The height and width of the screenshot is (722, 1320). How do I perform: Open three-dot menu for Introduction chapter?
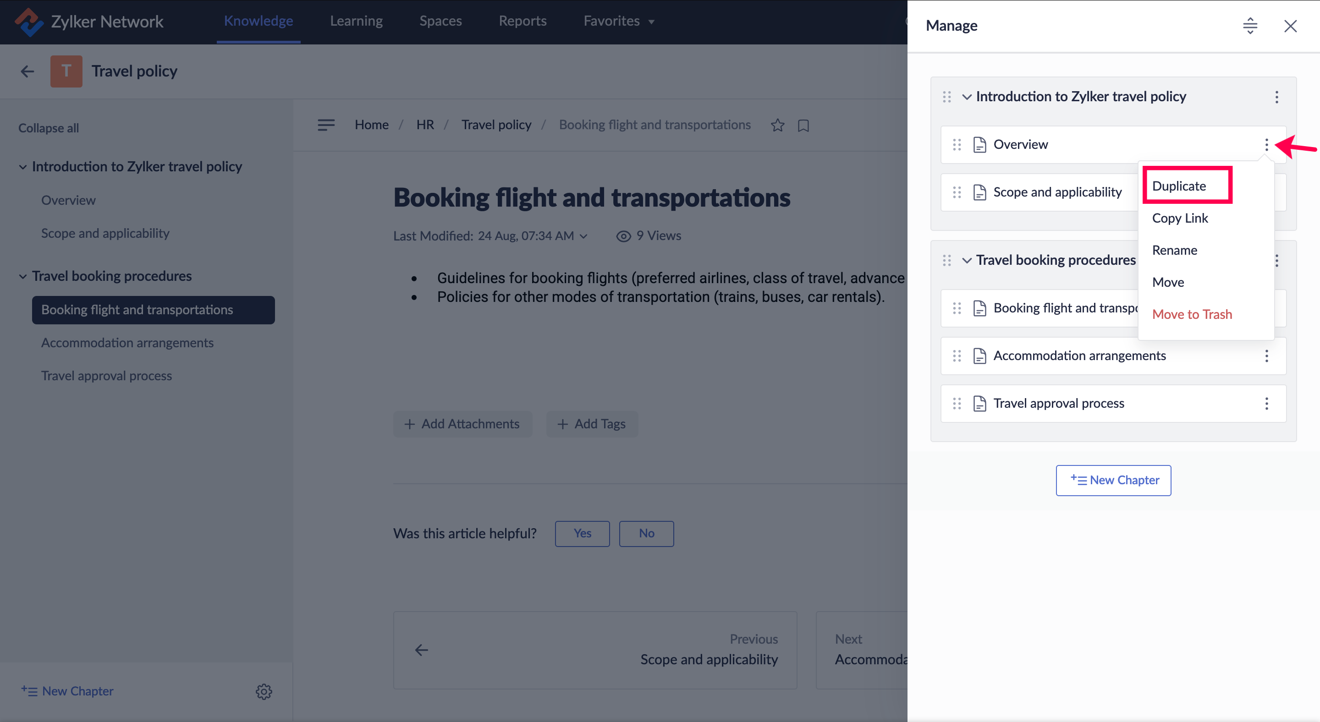[1276, 97]
